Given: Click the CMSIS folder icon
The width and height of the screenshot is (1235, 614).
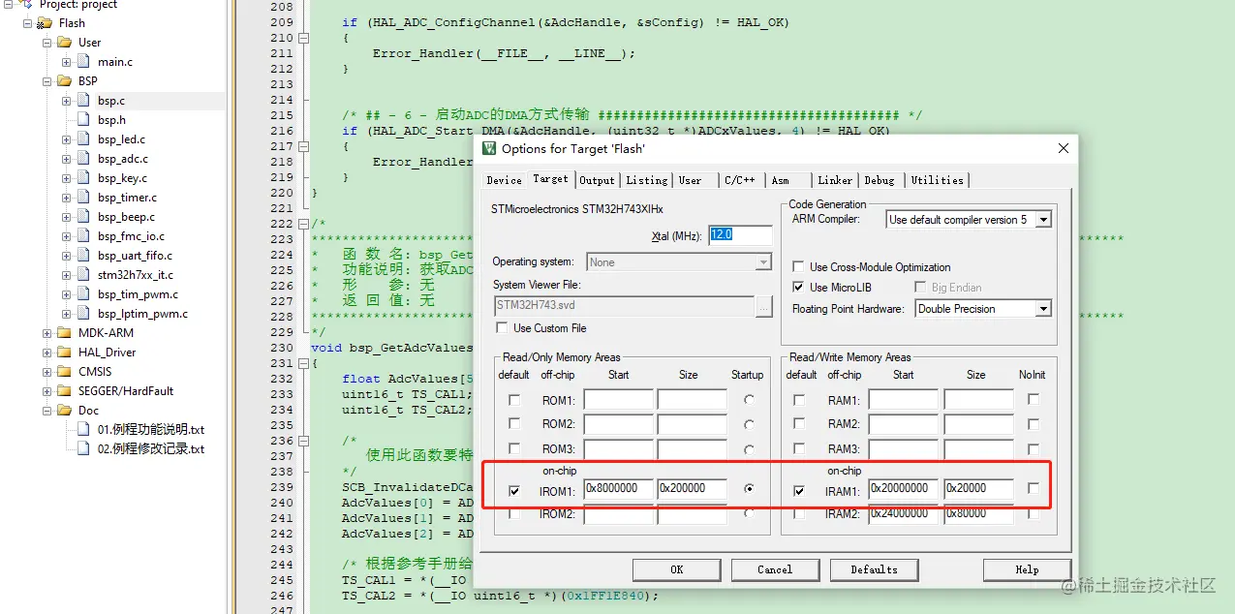Looking at the screenshot, I should (x=65, y=372).
